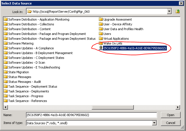
Task: Click folder icon beside Upgrade Assessment
Action: [x=101, y=19]
